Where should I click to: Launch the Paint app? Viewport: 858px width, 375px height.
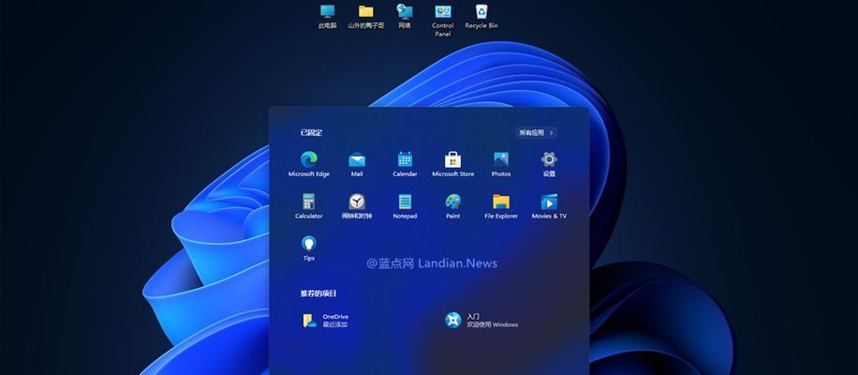[453, 206]
